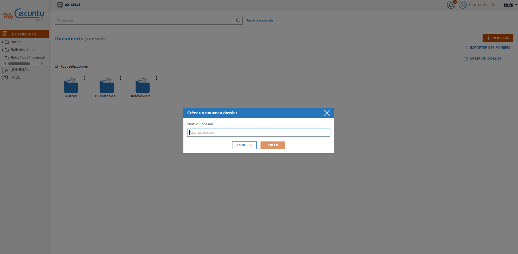Check the Tout sélectionner checkbox
518x254 pixels.
56,66
